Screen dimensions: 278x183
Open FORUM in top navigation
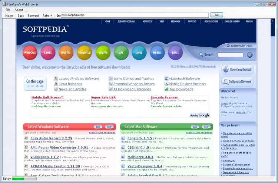(x=249, y=21)
